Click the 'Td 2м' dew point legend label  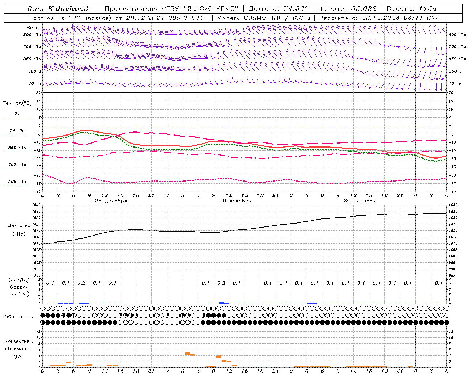pyautogui.click(x=17, y=131)
